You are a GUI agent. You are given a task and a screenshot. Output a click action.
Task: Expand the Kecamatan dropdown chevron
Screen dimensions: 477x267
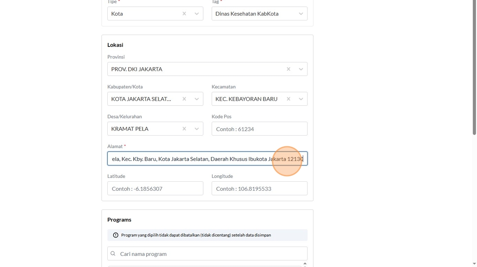pyautogui.click(x=301, y=99)
